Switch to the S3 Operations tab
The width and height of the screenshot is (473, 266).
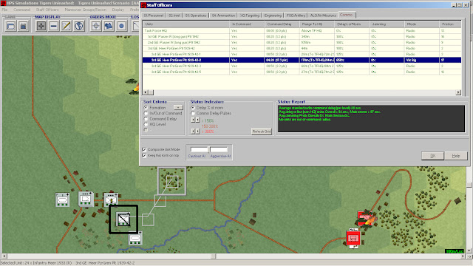[x=196, y=16]
